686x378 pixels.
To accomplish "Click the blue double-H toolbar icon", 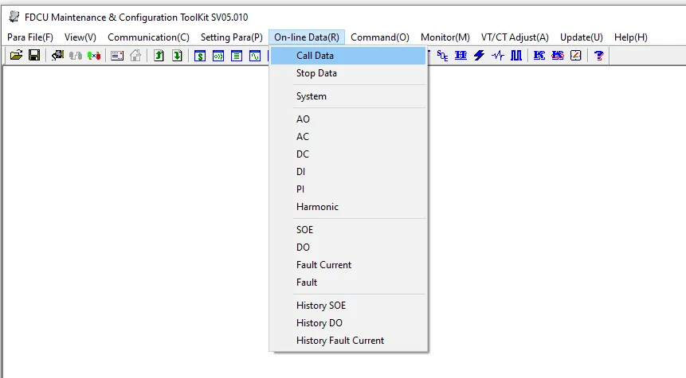I will [461, 56].
